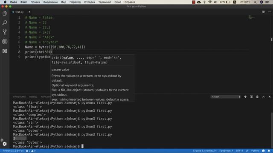Switch to the first.py editor tab
This screenshot has height=153, width=273.
(x=19, y=12)
